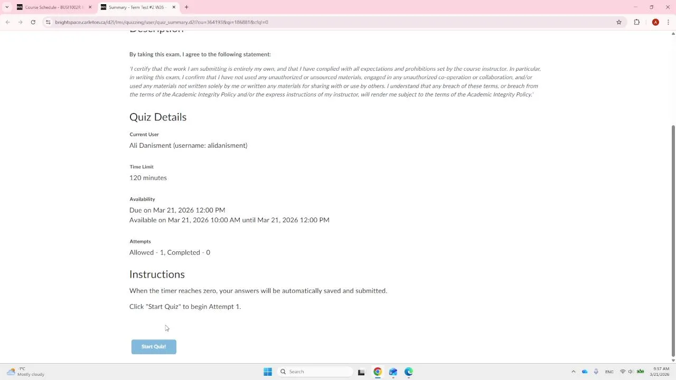676x380 pixels.
Task: Click the 'Available on Mar 21, 2026' line
Action: [229, 220]
